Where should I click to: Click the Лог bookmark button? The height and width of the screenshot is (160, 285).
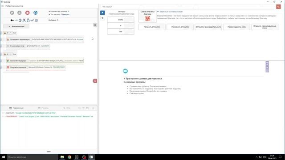click(x=121, y=32)
